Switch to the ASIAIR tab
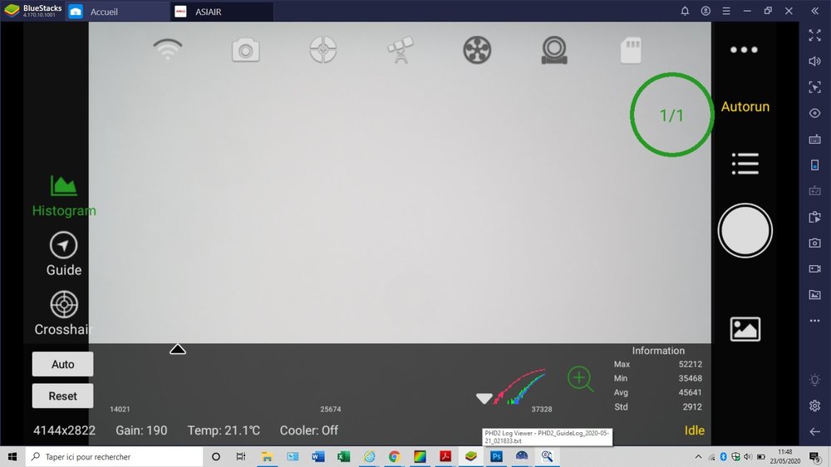This screenshot has height=467, width=831. coord(222,11)
